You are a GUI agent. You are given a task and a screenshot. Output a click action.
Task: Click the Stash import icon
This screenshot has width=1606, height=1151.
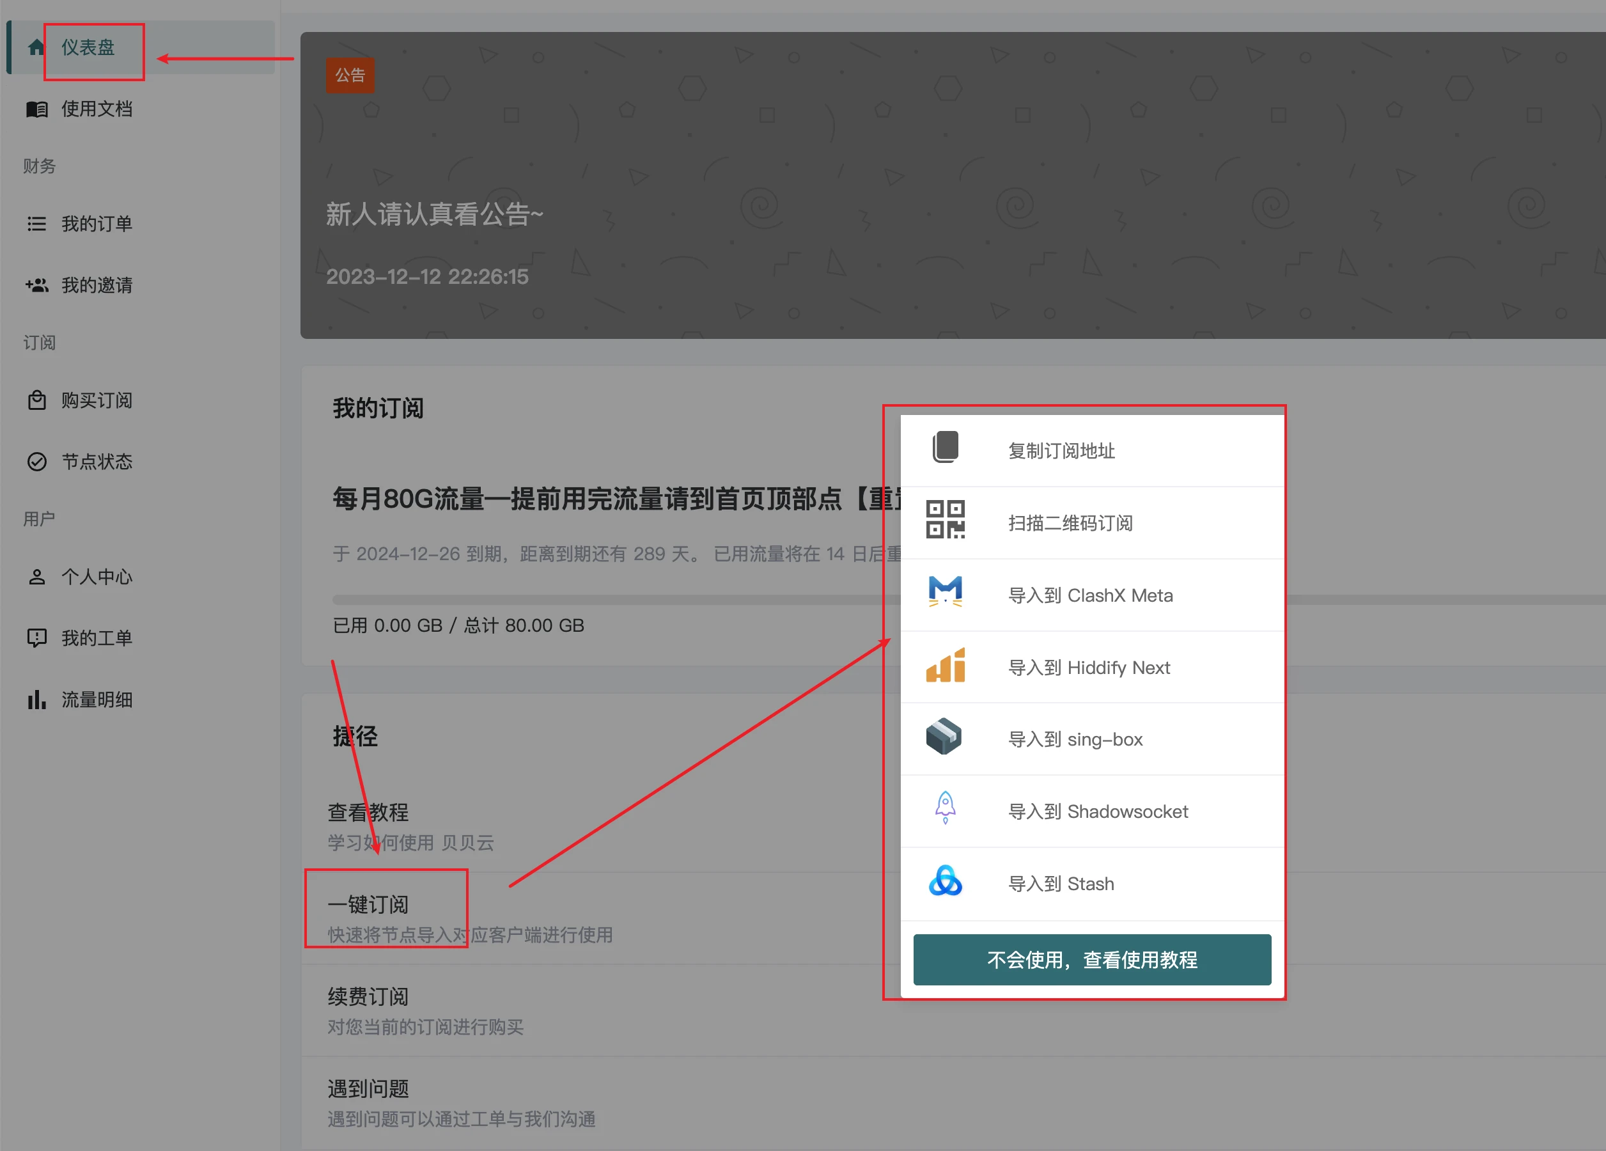pos(946,882)
